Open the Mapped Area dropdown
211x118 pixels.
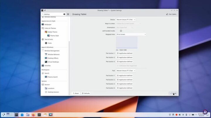click(131, 34)
